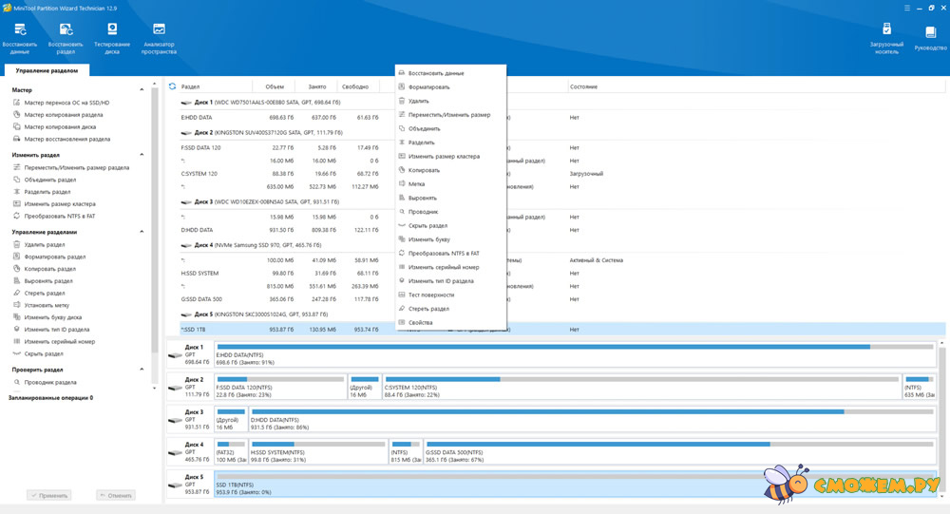Image resolution: width=950 pixels, height=514 pixels.
Task: Select C:SYSTEM 120 partition row
Action: tap(562, 173)
